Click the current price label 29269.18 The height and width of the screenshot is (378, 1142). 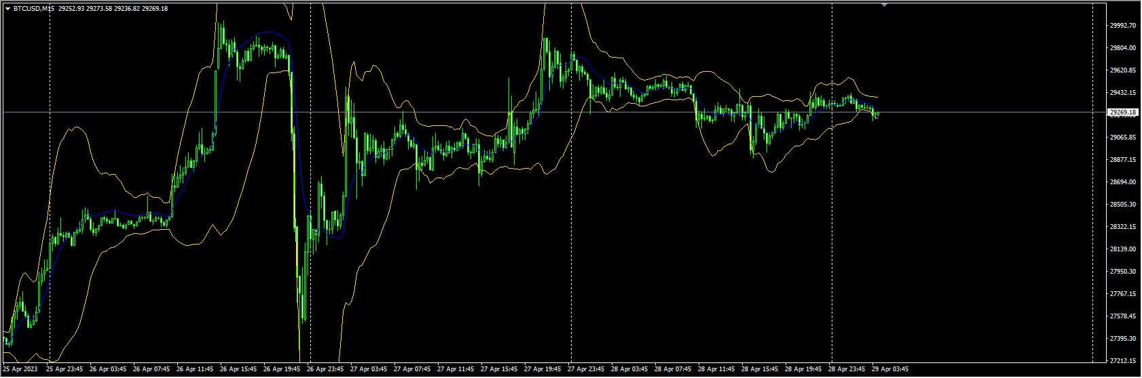(1122, 112)
